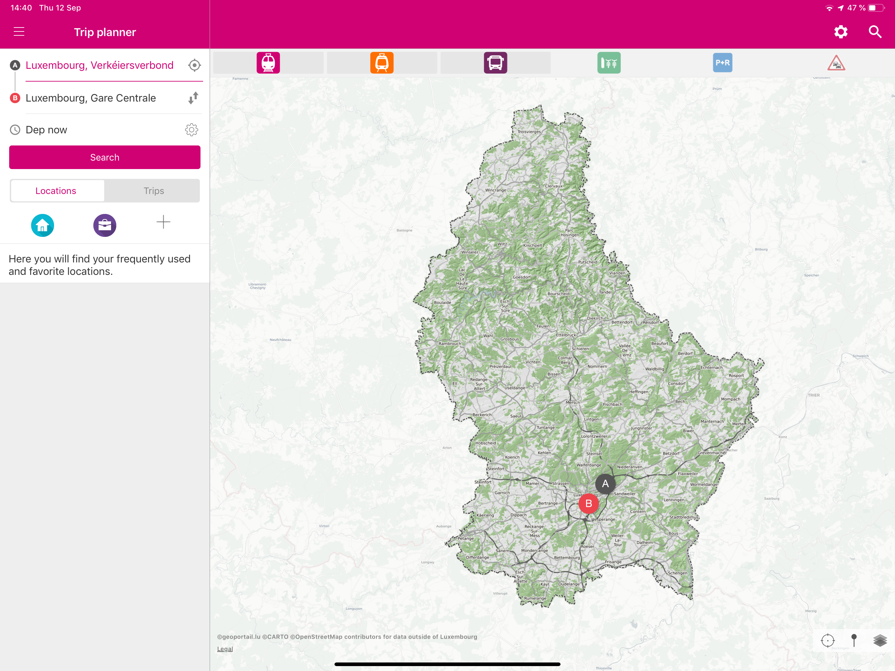Open the Legal link
The height and width of the screenshot is (671, 895).
tap(225, 649)
